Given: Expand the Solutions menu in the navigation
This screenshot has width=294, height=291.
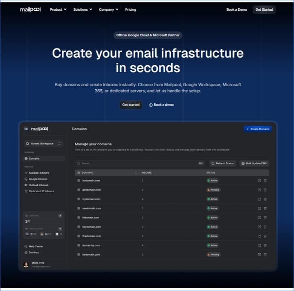Looking at the screenshot, I should tap(83, 10).
